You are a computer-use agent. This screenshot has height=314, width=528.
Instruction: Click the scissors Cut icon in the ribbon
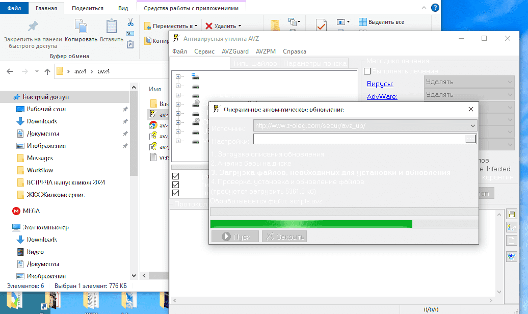coord(130,22)
